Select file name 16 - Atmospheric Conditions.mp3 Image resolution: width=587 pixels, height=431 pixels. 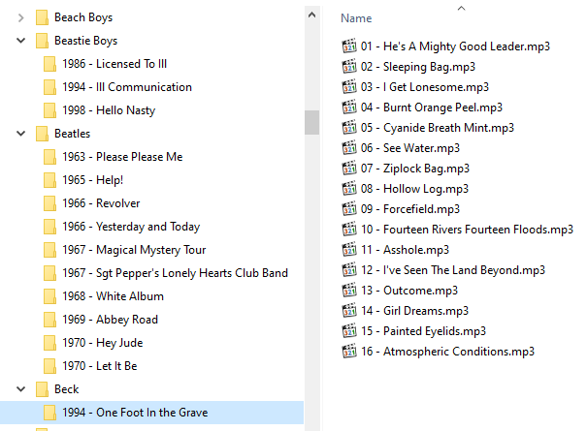pyautogui.click(x=447, y=352)
